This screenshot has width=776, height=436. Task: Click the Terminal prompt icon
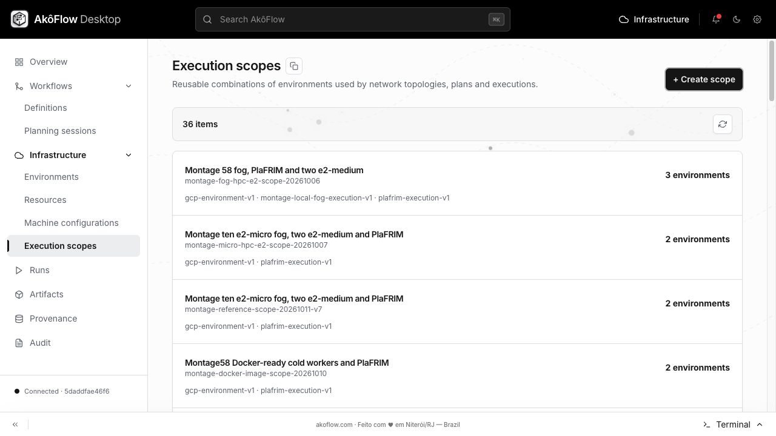point(706,424)
